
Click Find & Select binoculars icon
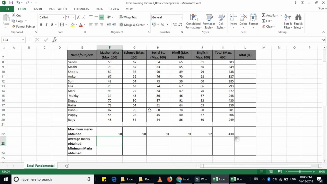(298, 17)
